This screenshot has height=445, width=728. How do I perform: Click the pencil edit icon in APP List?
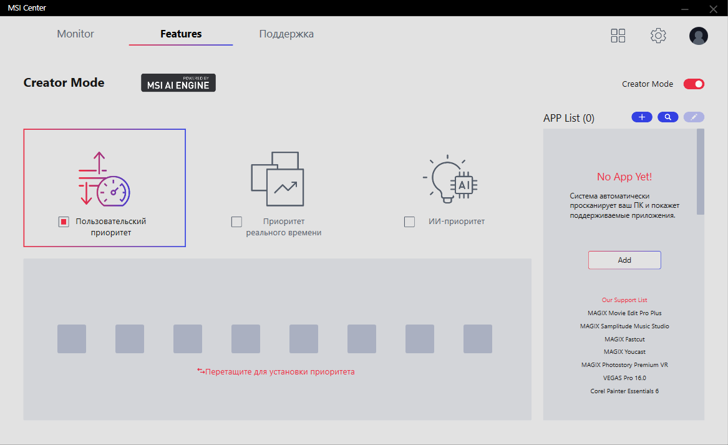click(694, 117)
